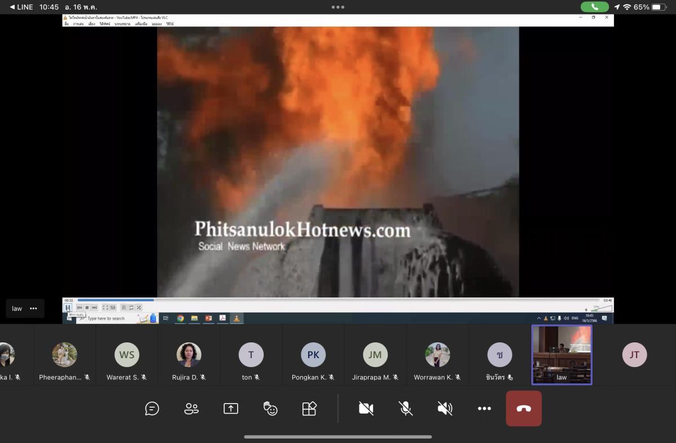Toggle VLC shuffle playback
The height and width of the screenshot is (443, 676).
[x=139, y=308]
